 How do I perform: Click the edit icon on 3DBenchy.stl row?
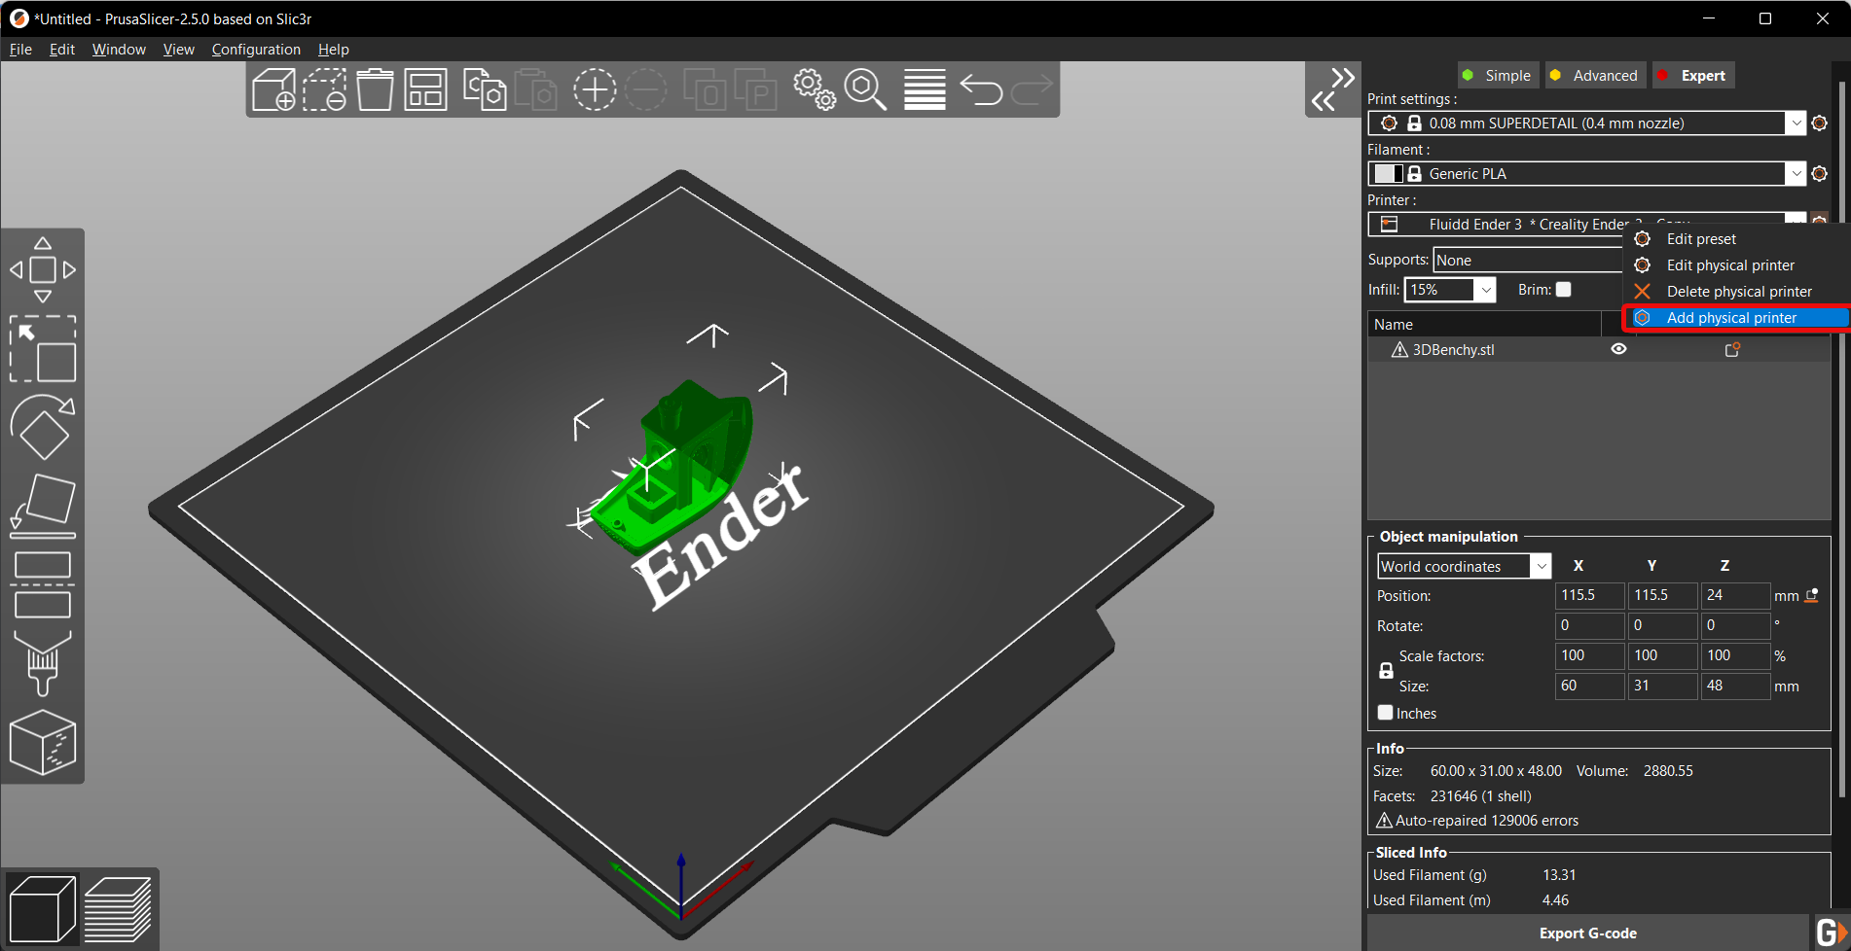click(x=1732, y=350)
